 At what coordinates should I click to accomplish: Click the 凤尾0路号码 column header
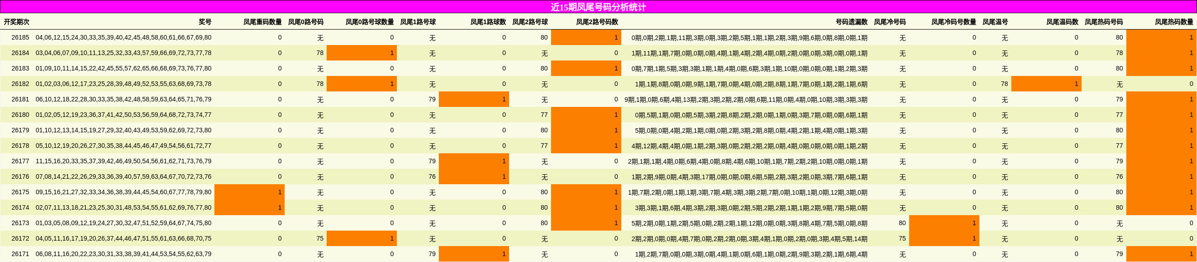point(306,22)
